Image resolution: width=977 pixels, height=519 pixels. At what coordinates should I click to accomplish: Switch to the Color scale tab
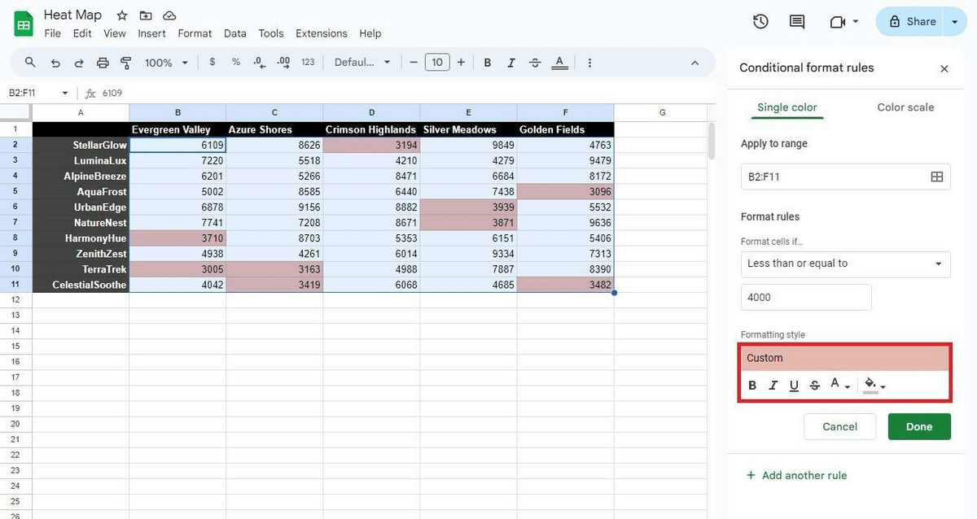coord(905,107)
